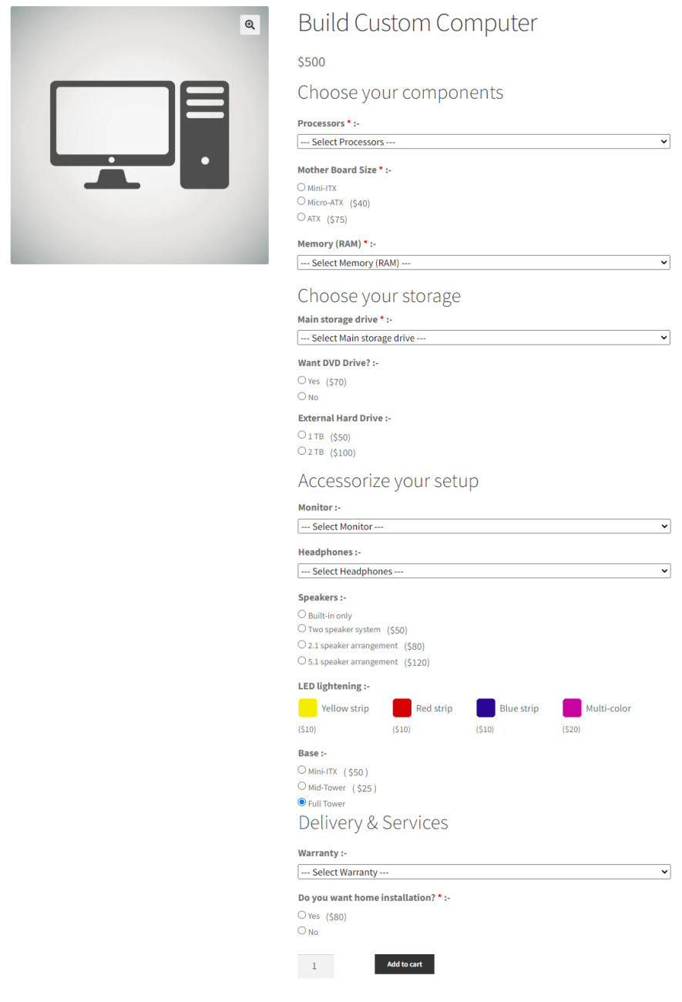Open the Processors dropdown
682x1002 pixels.
click(483, 141)
